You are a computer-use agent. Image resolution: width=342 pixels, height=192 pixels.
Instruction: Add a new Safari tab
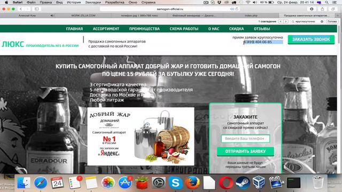coord(338,15)
